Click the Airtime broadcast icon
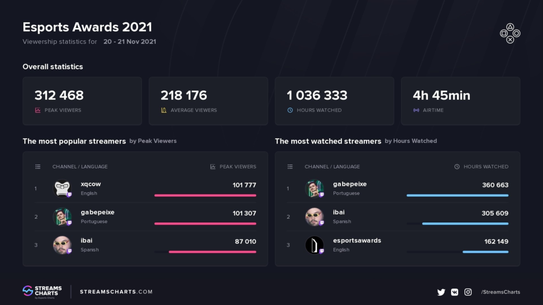The height and width of the screenshot is (305, 543). pyautogui.click(x=416, y=110)
